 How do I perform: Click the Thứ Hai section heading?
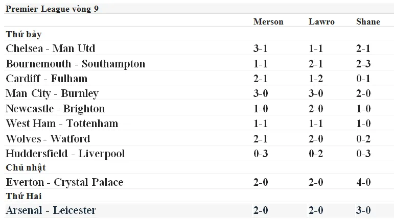pyautogui.click(x=24, y=197)
